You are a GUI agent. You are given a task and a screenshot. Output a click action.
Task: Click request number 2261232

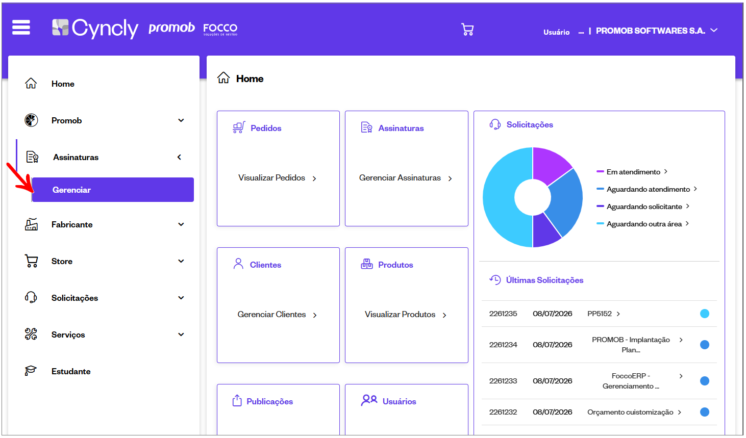[503, 412]
